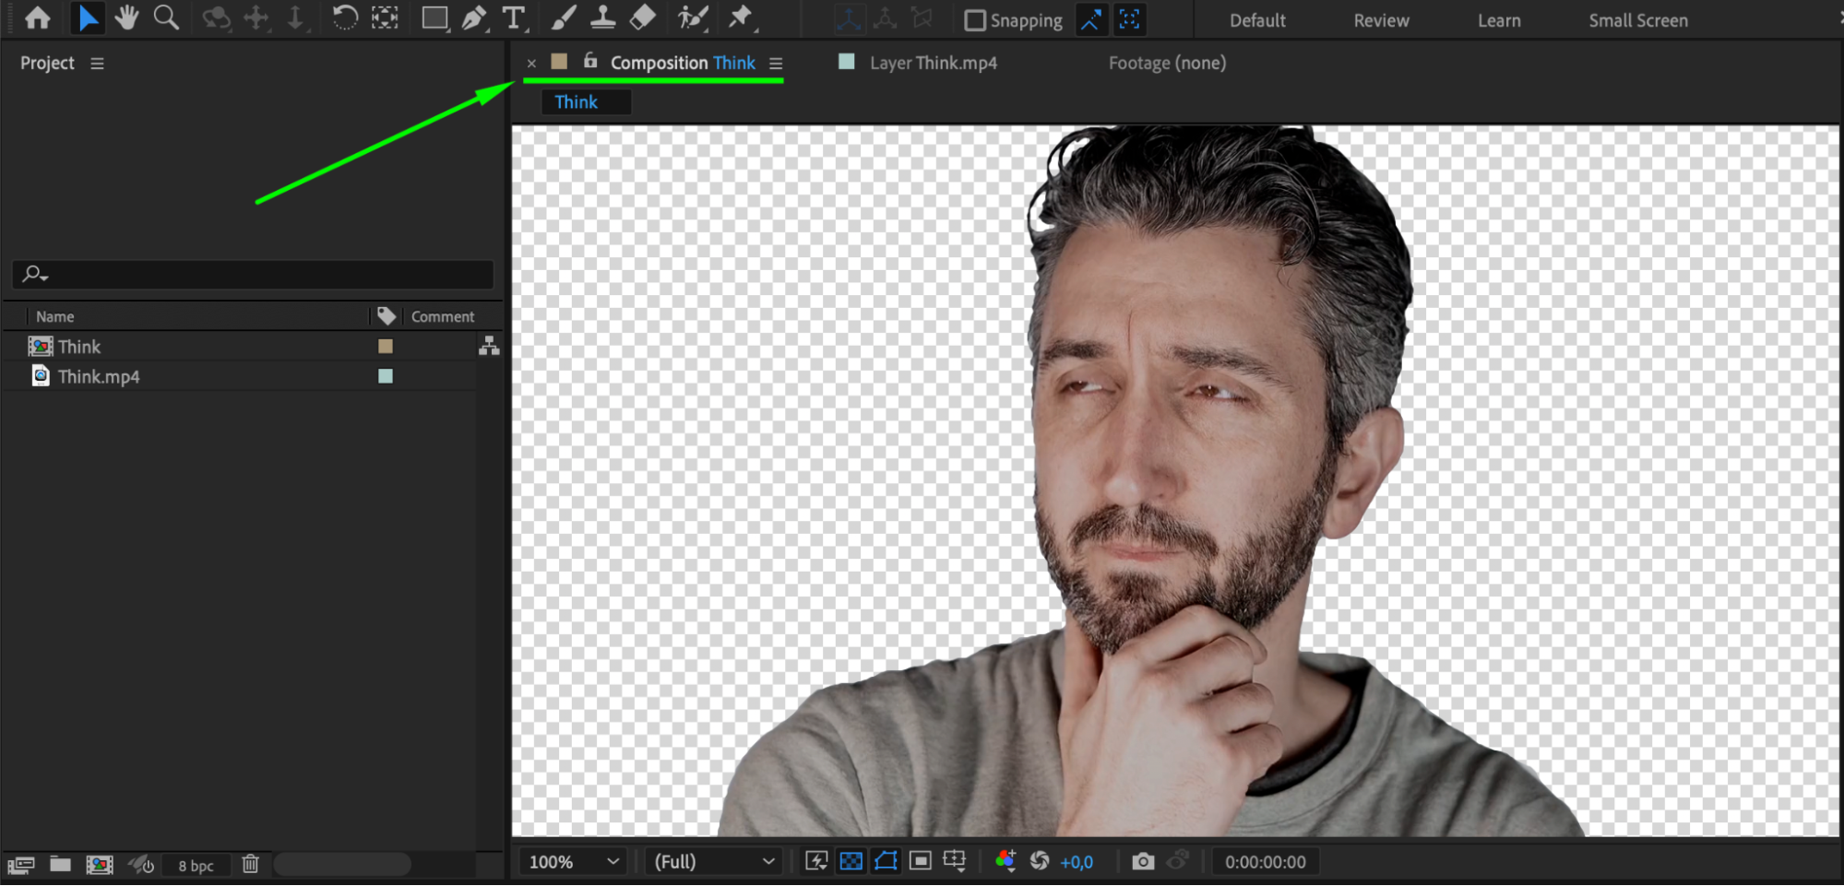1844x886 pixels.
Task: Open the Project panel menu
Action: click(97, 64)
